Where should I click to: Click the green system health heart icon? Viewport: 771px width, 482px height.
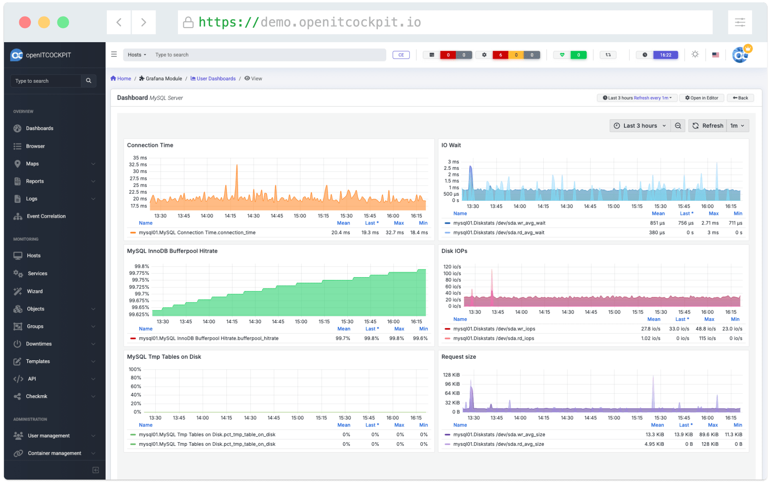tap(562, 55)
